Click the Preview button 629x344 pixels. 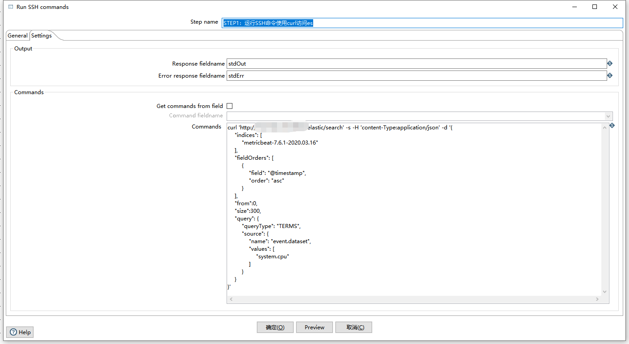314,327
